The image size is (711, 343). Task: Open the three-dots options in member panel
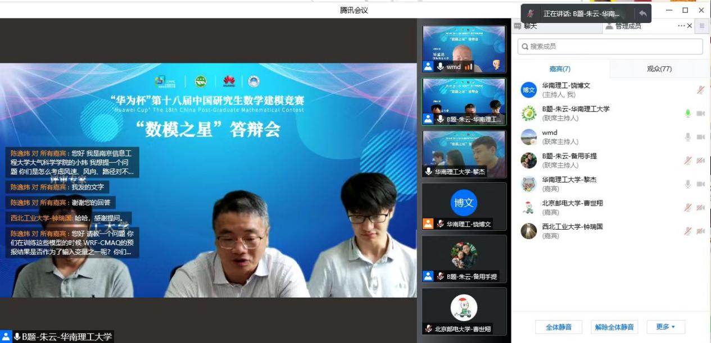pyautogui.click(x=681, y=26)
